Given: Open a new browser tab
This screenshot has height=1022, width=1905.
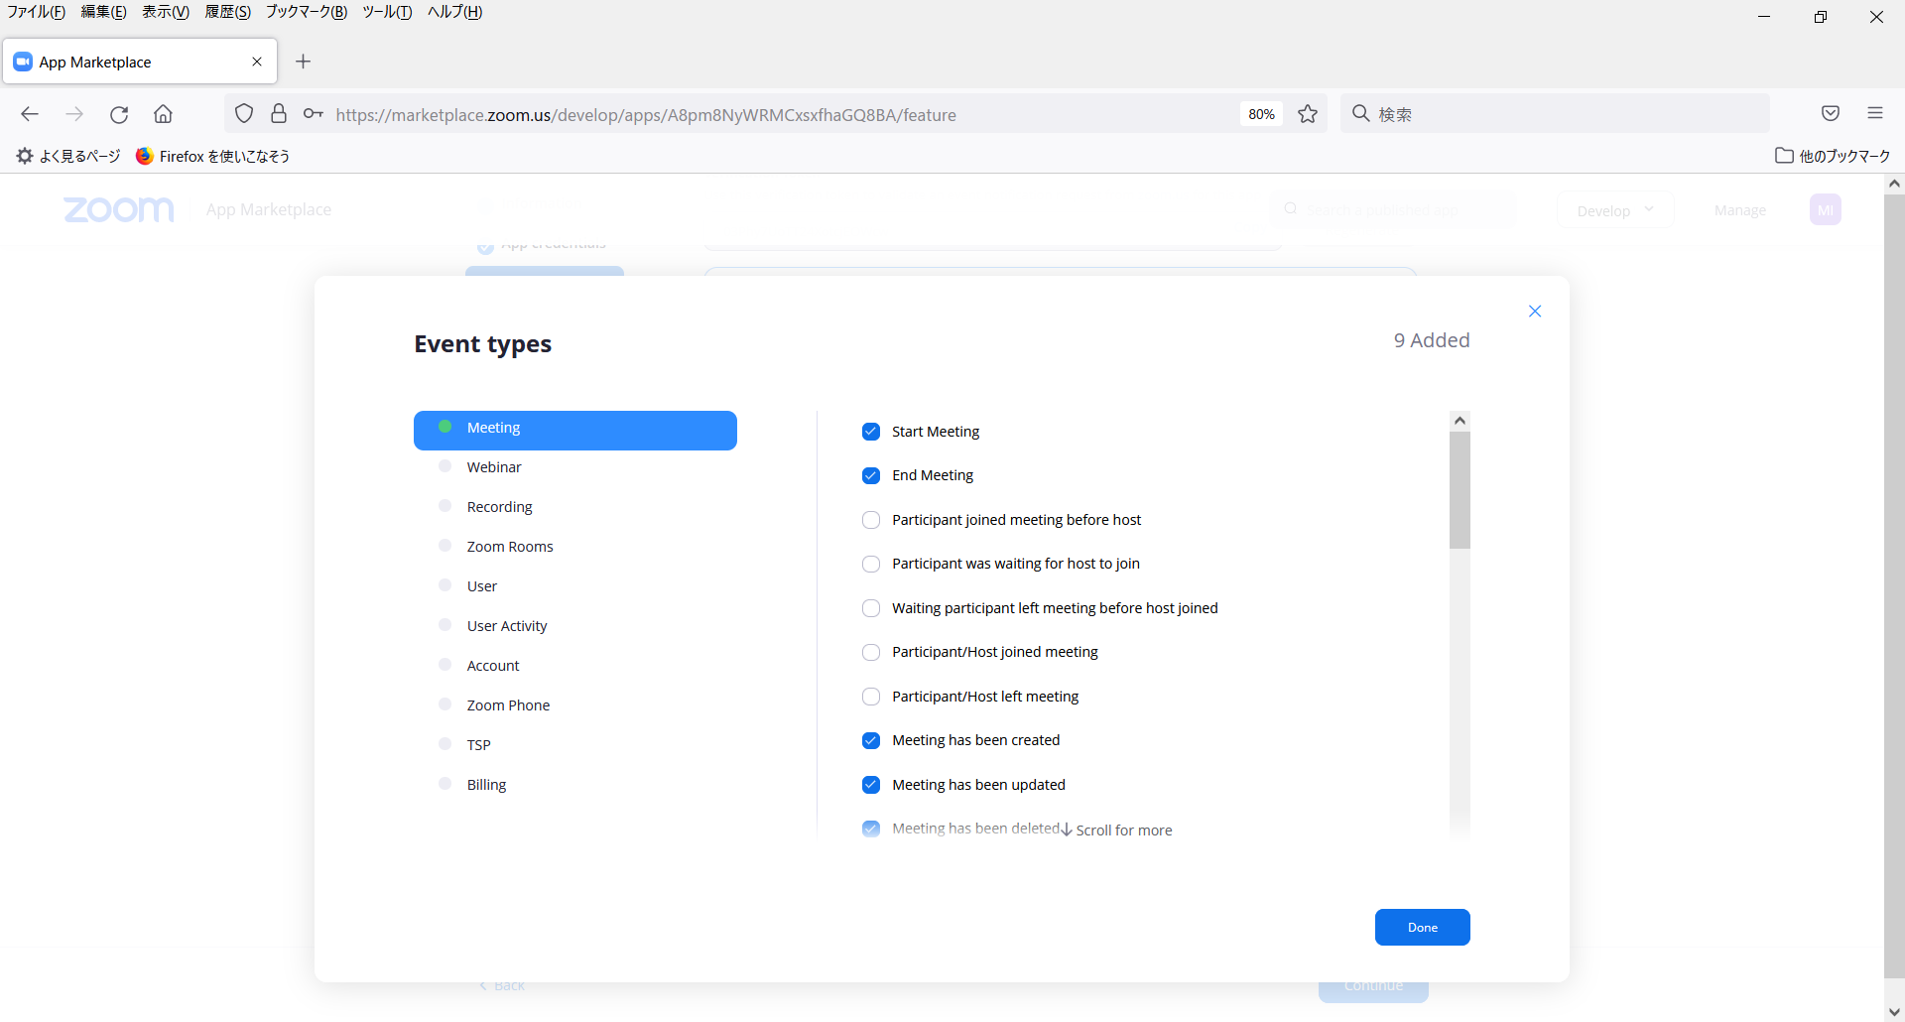Looking at the screenshot, I should pyautogui.click(x=304, y=62).
